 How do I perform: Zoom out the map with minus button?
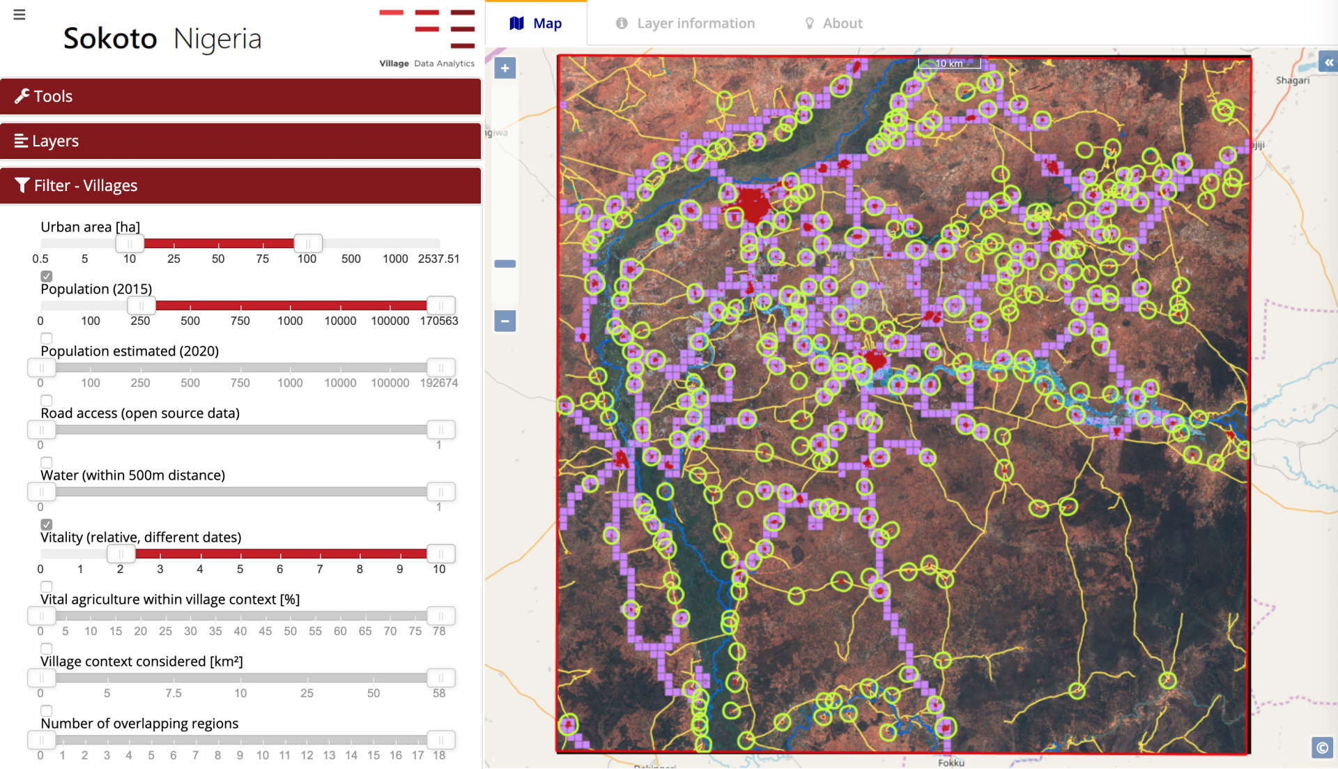coord(505,321)
